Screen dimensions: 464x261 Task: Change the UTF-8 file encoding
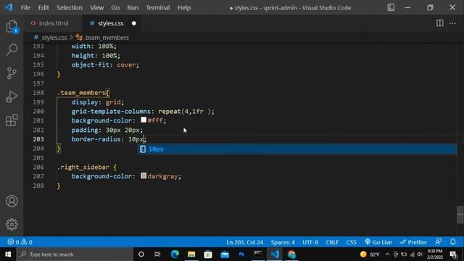310,242
